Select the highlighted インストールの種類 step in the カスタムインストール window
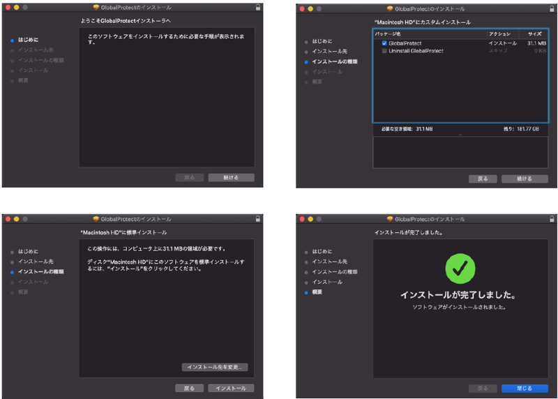Image resolution: width=558 pixels, height=399 pixels. [335, 61]
